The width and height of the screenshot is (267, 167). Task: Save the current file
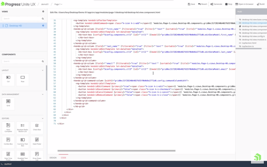191,4
